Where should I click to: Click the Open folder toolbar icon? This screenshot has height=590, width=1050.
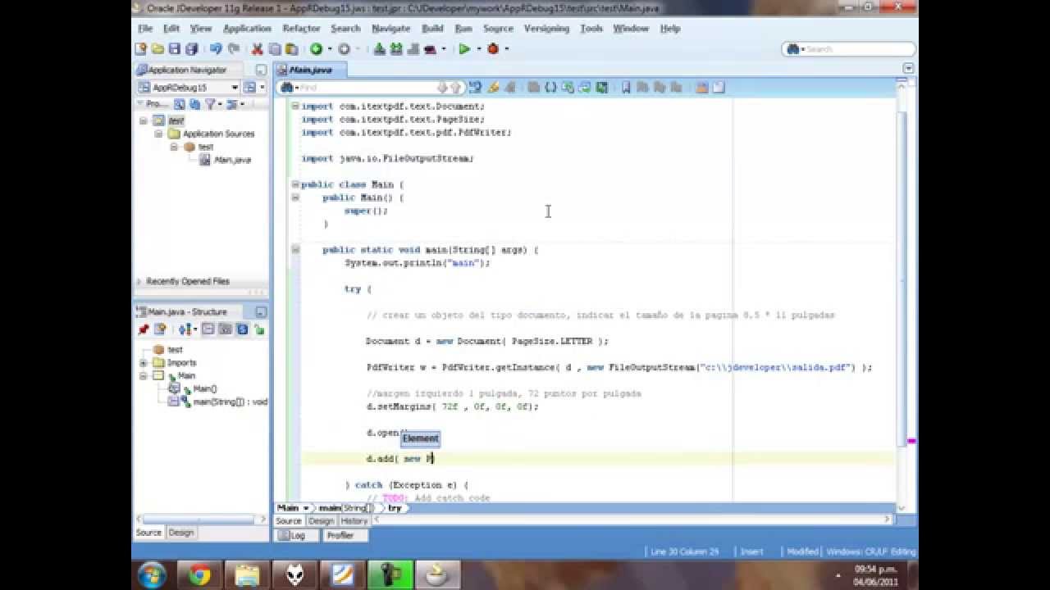coord(157,49)
